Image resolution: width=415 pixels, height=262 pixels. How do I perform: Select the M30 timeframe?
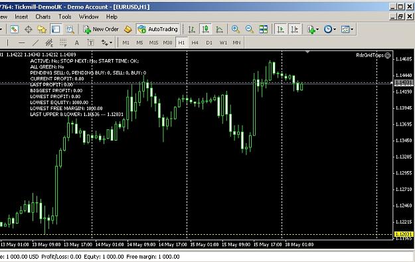[x=167, y=42]
